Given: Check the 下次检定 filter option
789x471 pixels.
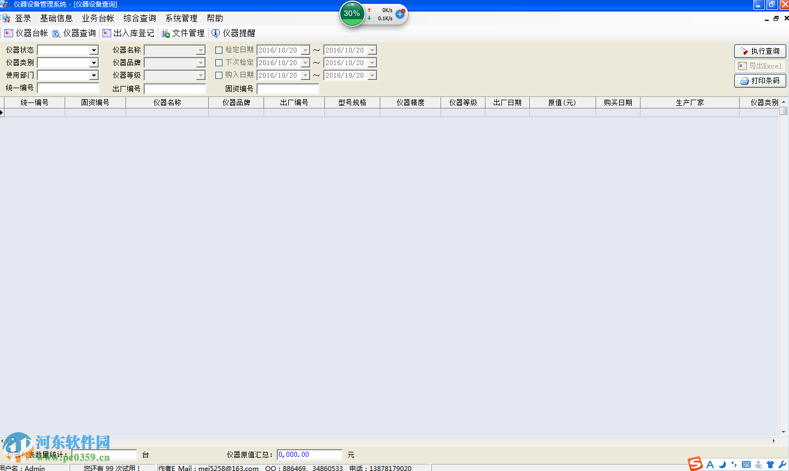Looking at the screenshot, I should 219,62.
